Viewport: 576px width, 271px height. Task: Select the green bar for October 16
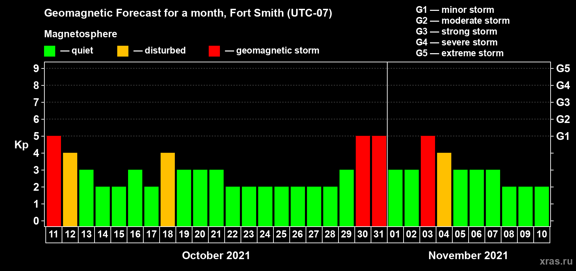click(x=135, y=198)
